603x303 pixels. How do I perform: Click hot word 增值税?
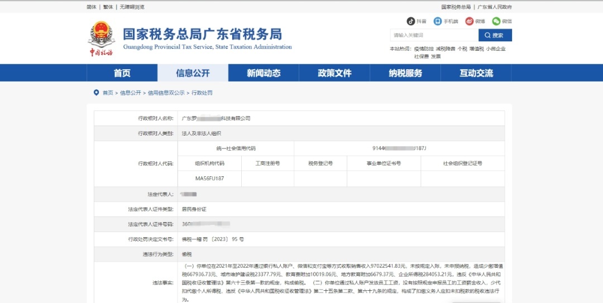[476, 49]
